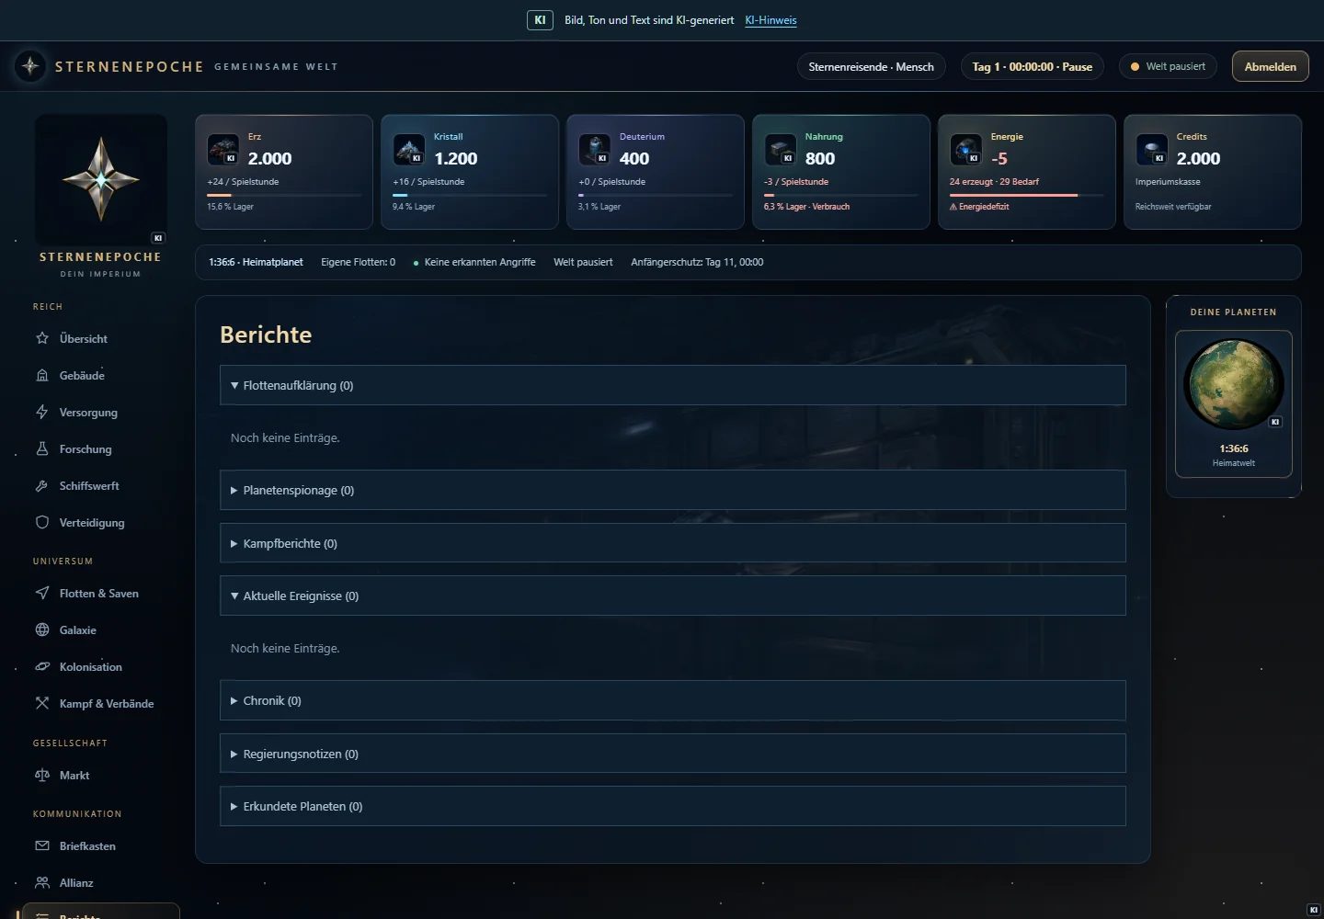The height and width of the screenshot is (919, 1324).
Task: Open the Markt page
Action: (x=99, y=775)
